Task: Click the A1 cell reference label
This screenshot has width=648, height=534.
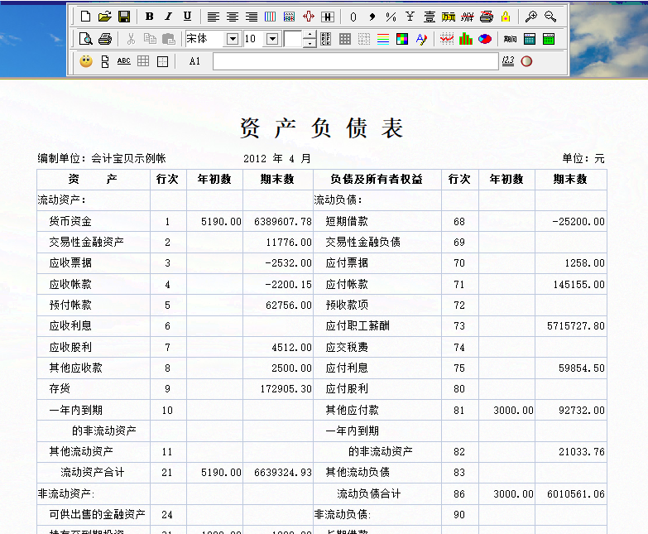Action: click(194, 61)
